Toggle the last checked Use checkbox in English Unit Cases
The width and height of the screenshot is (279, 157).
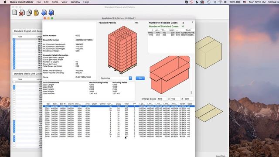pos(14,68)
